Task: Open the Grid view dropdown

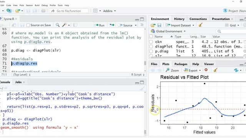Action: tap(232, 25)
